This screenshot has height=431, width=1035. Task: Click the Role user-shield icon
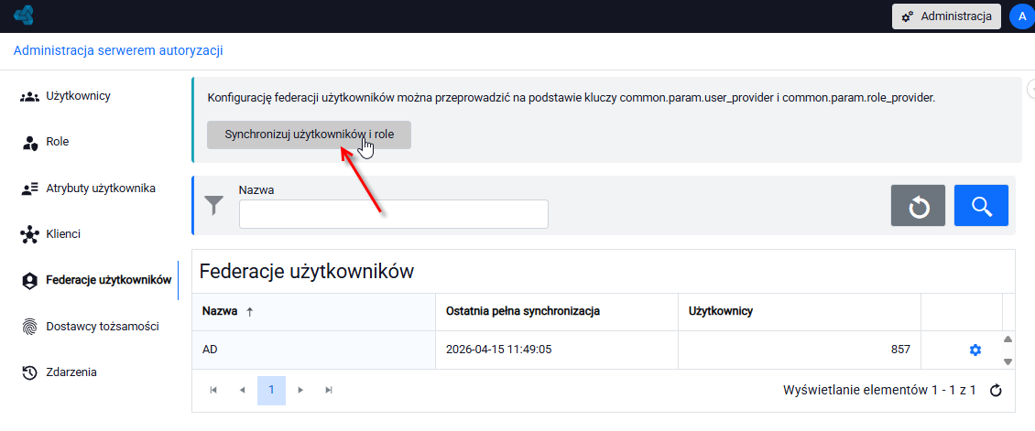[29, 143]
